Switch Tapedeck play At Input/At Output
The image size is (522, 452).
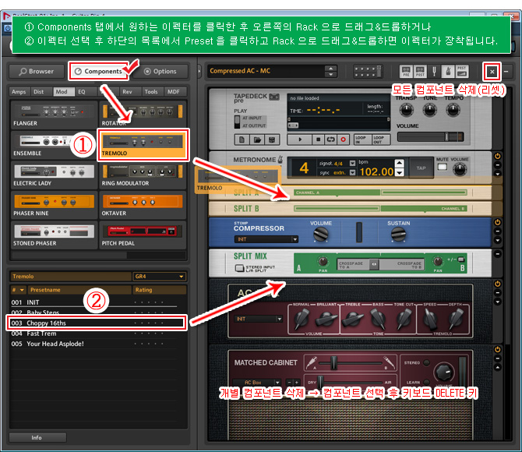pyautogui.click(x=237, y=122)
